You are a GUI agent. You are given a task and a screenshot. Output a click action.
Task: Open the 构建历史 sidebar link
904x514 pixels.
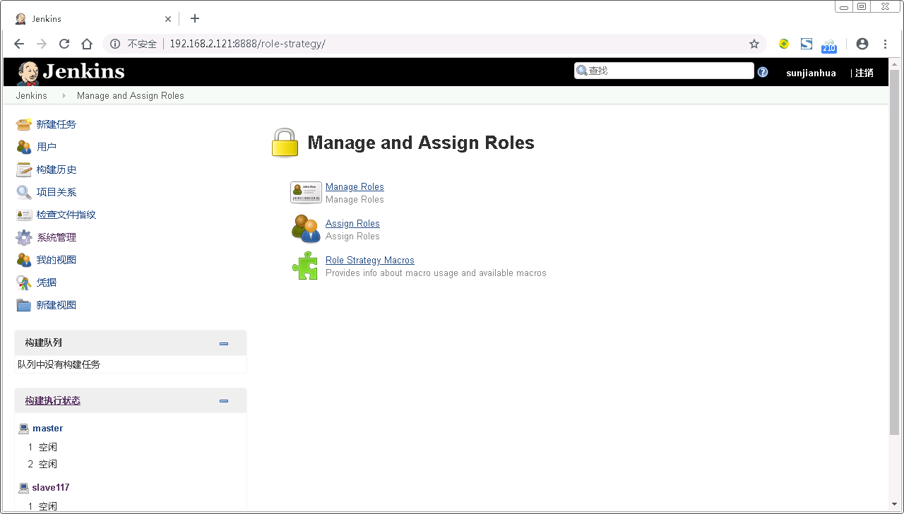point(56,169)
